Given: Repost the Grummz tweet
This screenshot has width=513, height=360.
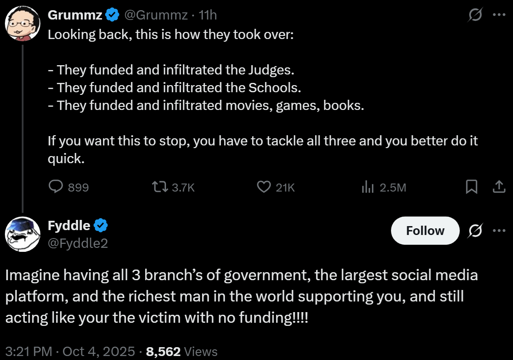Looking at the screenshot, I should (x=159, y=187).
